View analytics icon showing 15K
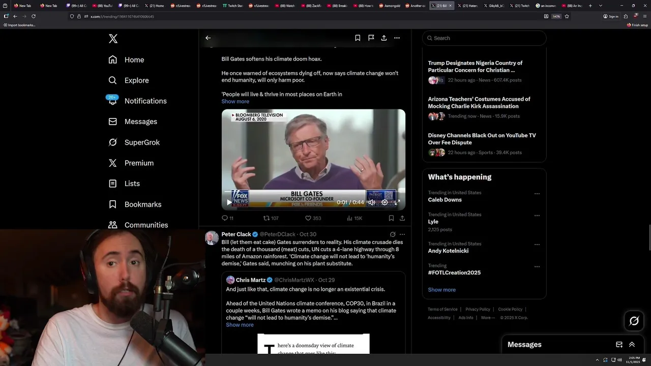The width and height of the screenshot is (651, 366). [x=354, y=218]
